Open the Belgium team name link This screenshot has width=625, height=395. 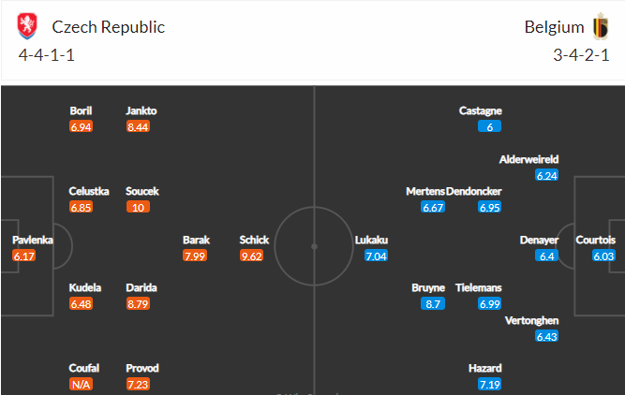coord(554,27)
